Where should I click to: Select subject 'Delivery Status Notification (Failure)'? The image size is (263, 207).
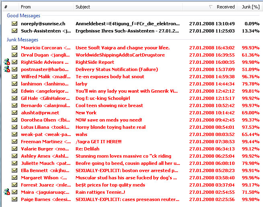117,69
